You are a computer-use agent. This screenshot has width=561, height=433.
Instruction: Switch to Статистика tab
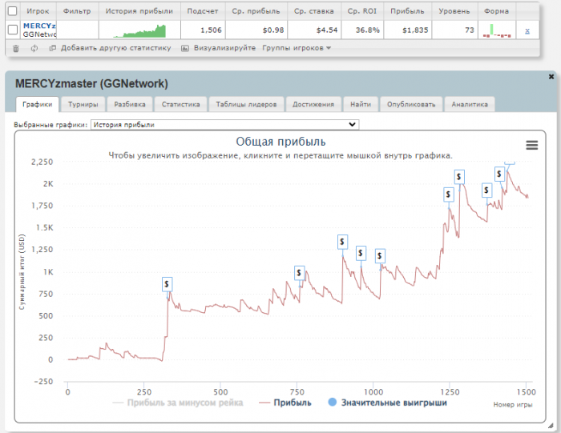tap(180, 104)
